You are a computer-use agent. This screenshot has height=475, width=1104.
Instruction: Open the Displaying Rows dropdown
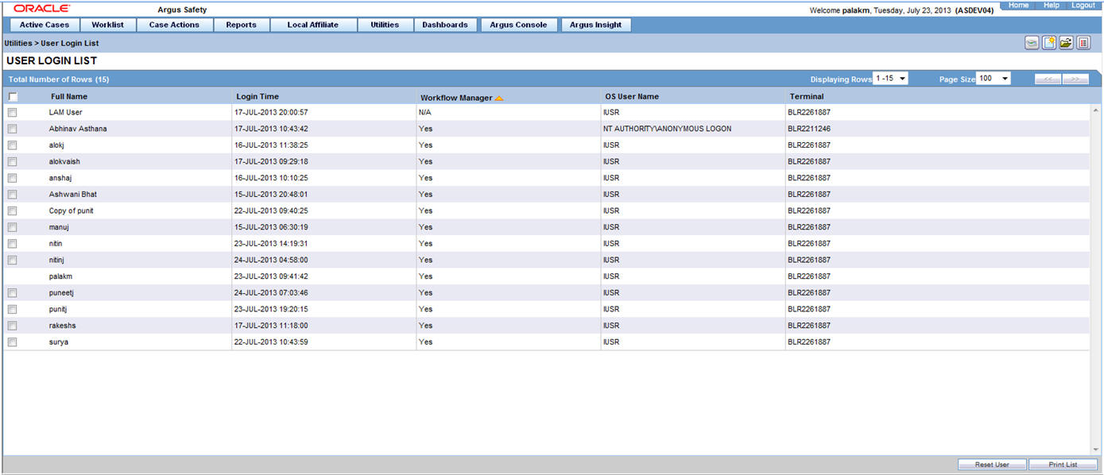pos(903,79)
